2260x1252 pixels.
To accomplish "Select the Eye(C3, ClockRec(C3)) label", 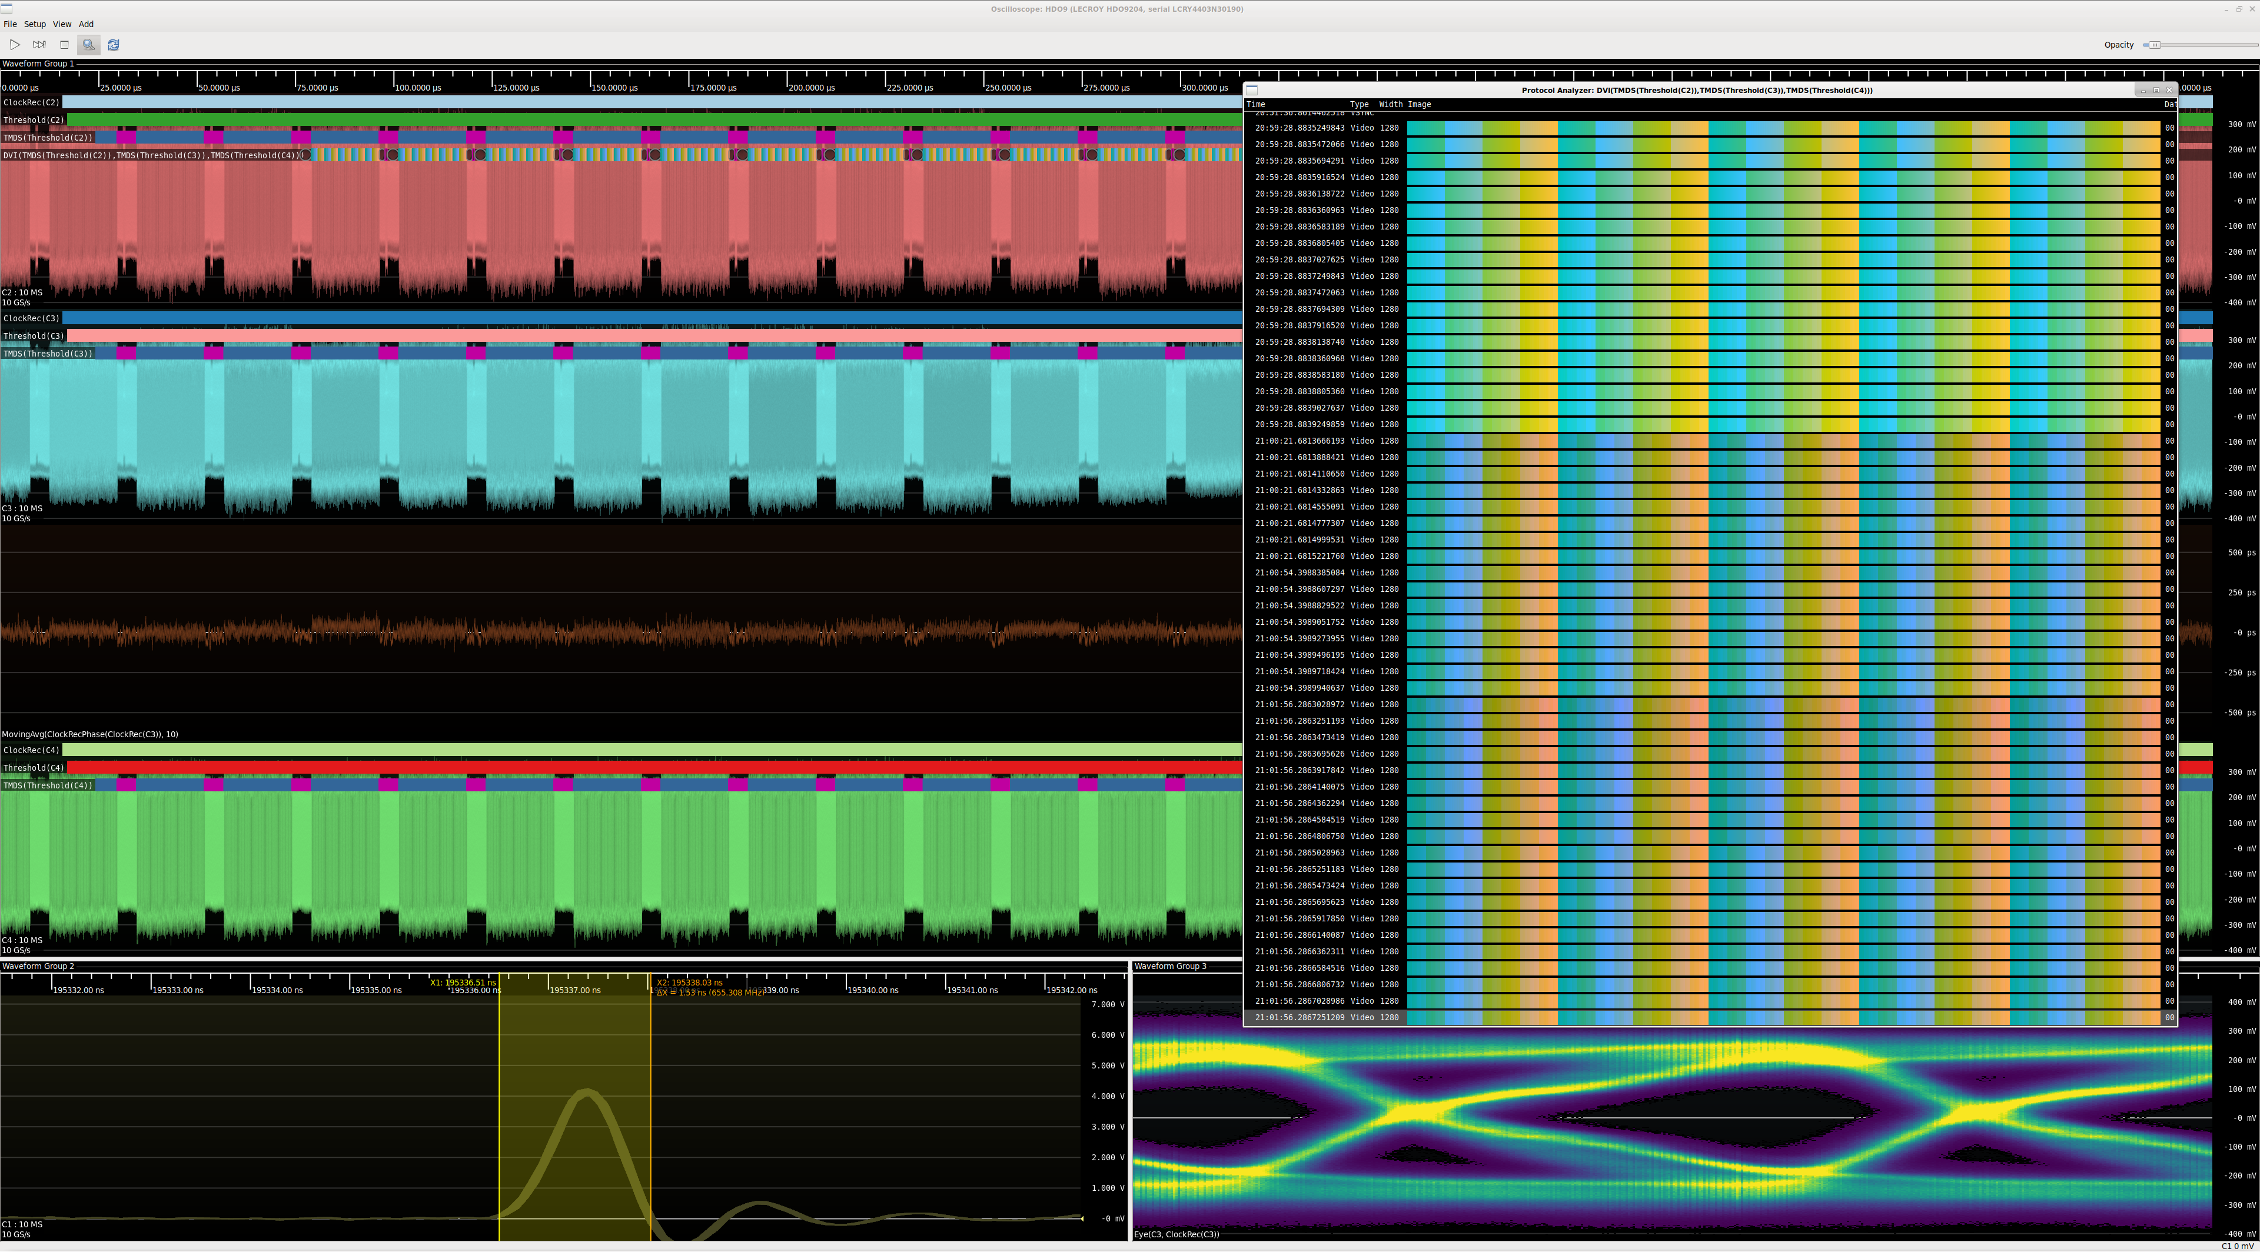I will [1176, 1234].
